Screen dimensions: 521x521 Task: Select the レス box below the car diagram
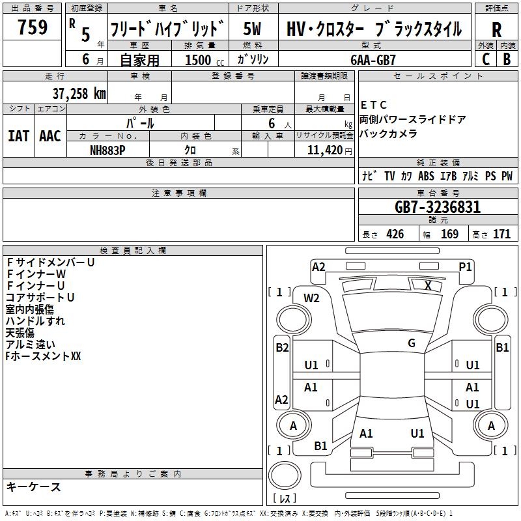(x=285, y=499)
